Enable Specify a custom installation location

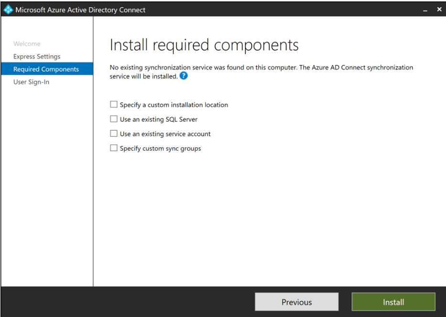pos(114,105)
